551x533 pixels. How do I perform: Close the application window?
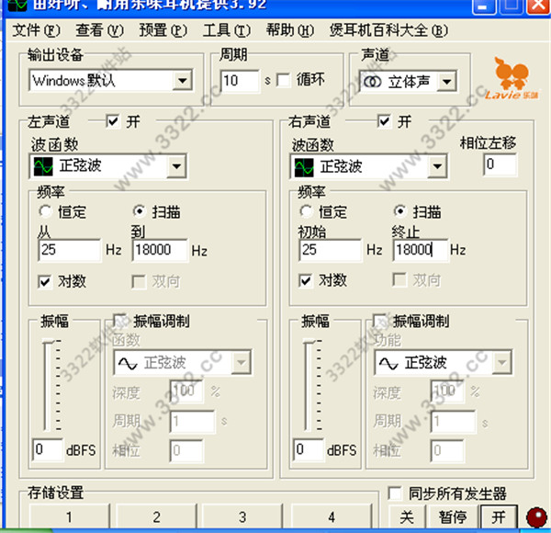pyautogui.click(x=538, y=6)
